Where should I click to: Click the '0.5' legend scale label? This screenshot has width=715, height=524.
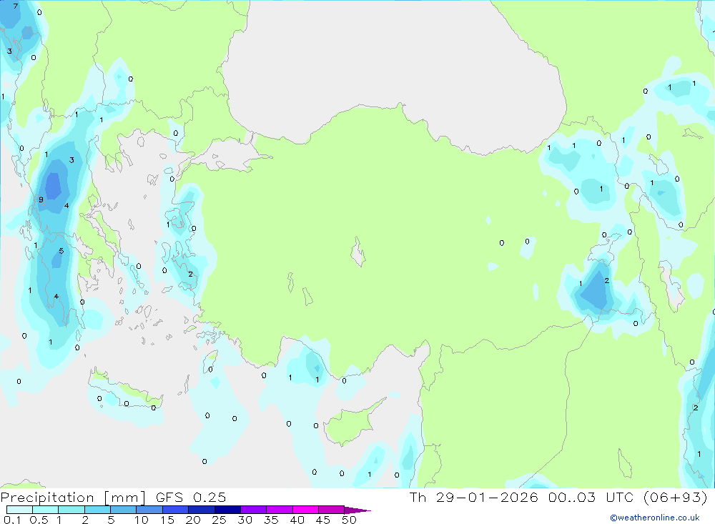(39, 520)
